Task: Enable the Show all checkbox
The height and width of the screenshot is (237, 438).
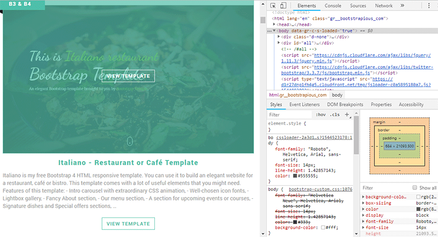Action: [415, 187]
